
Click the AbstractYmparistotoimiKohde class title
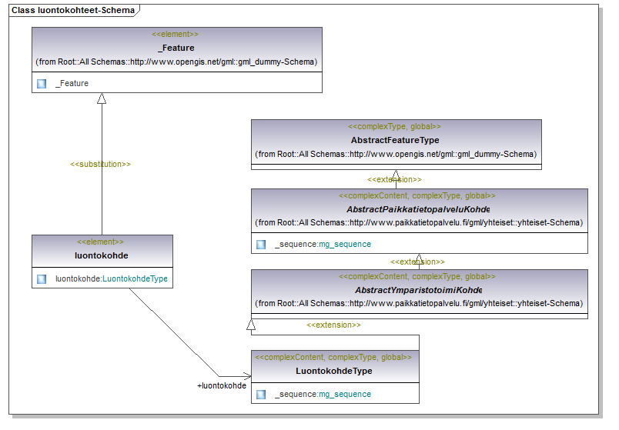point(419,290)
